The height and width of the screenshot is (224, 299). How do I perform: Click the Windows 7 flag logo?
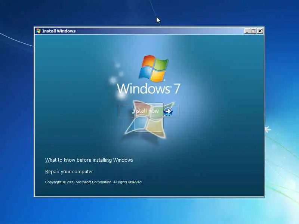click(154, 69)
